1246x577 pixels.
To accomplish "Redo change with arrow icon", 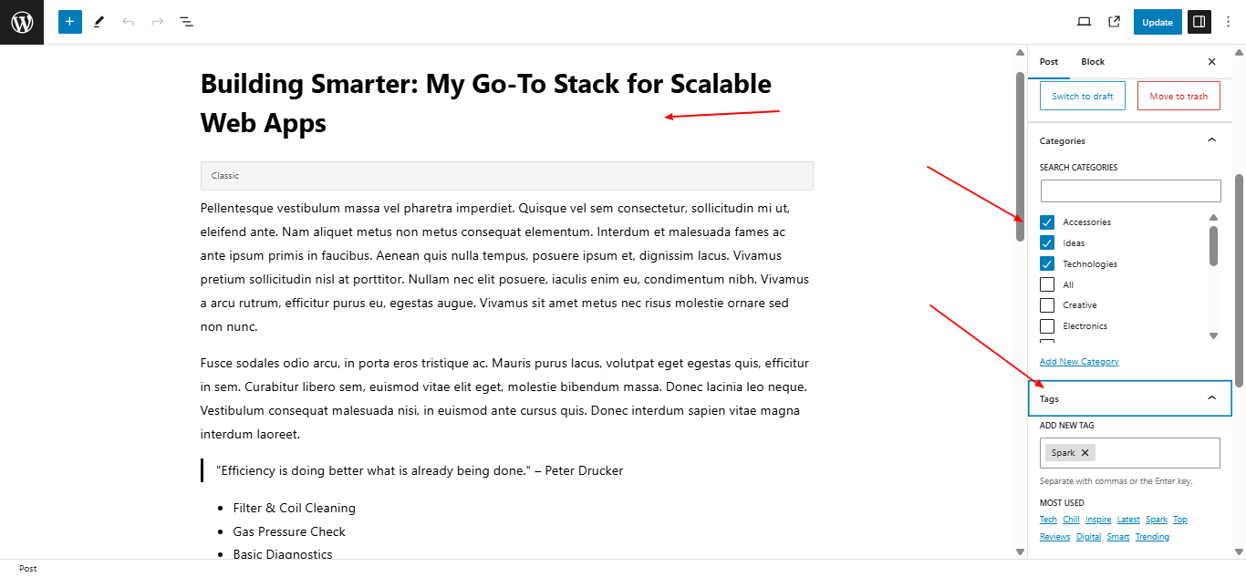I will [158, 22].
